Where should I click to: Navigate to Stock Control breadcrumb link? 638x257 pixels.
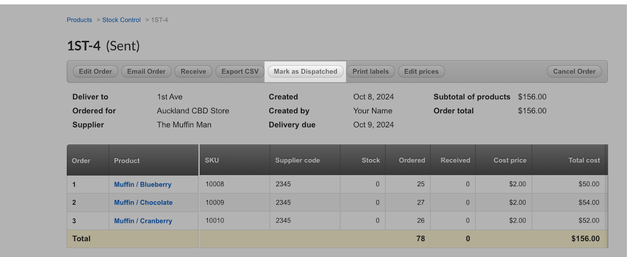(121, 20)
